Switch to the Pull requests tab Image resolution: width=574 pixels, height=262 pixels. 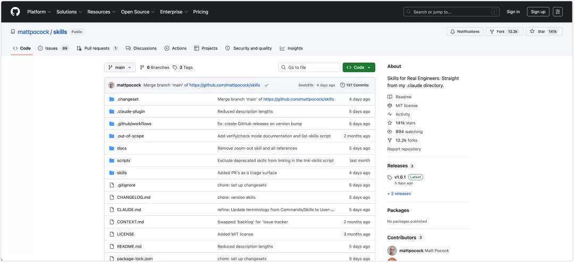coord(97,48)
